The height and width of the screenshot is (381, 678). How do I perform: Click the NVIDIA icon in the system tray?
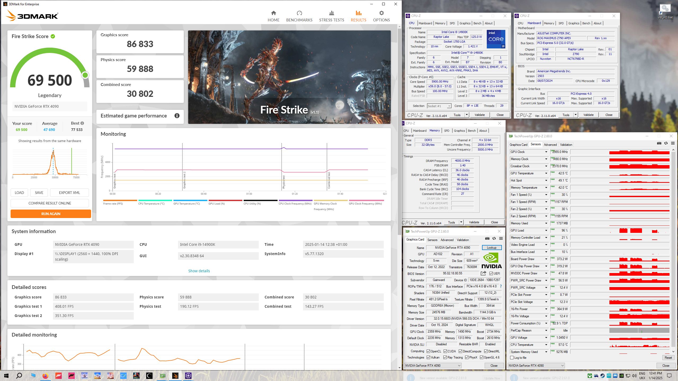[621, 376]
